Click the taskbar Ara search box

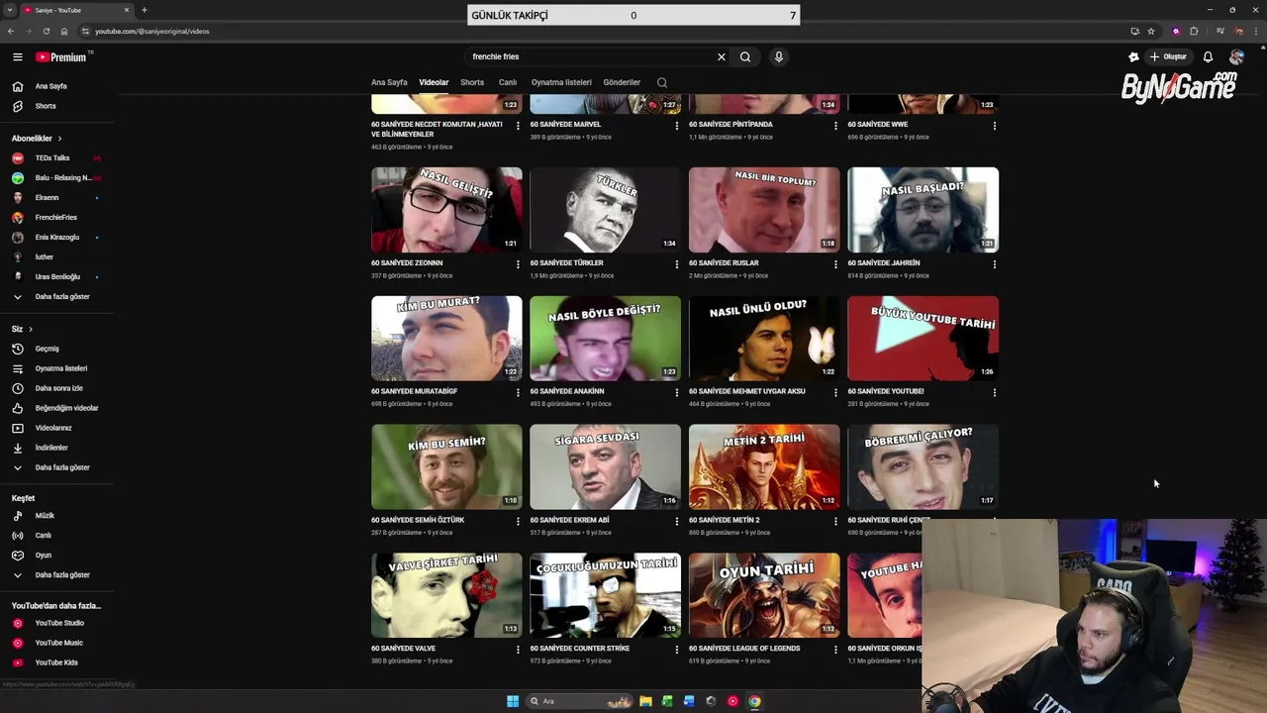point(580,701)
